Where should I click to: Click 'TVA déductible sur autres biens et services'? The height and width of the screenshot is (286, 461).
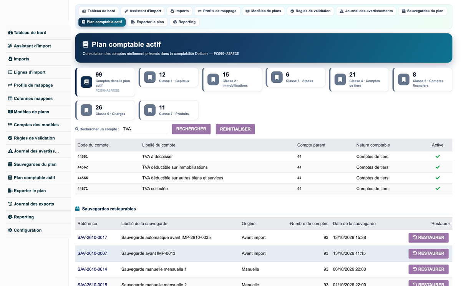pyautogui.click(x=182, y=178)
